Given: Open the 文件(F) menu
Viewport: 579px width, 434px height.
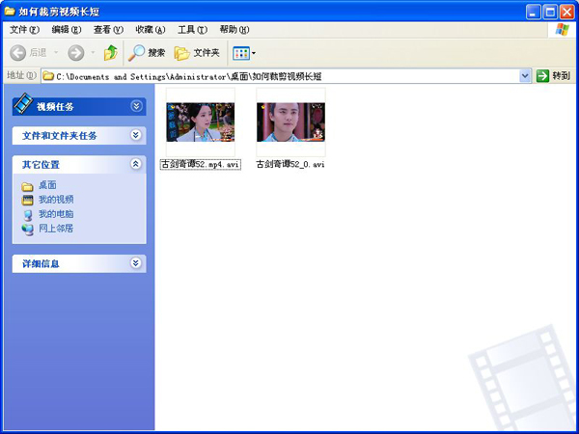Looking at the screenshot, I should click(x=24, y=30).
